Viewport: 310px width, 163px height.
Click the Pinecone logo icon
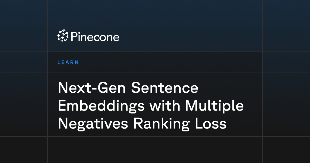(x=63, y=36)
